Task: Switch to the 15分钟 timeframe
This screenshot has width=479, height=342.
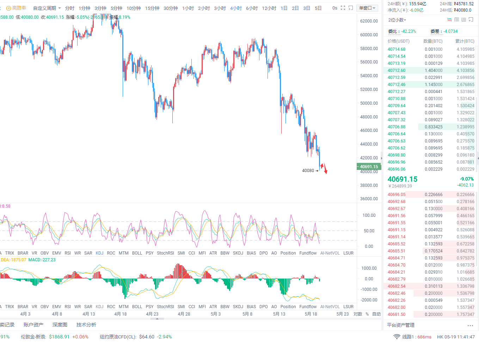Action: pos(152,8)
